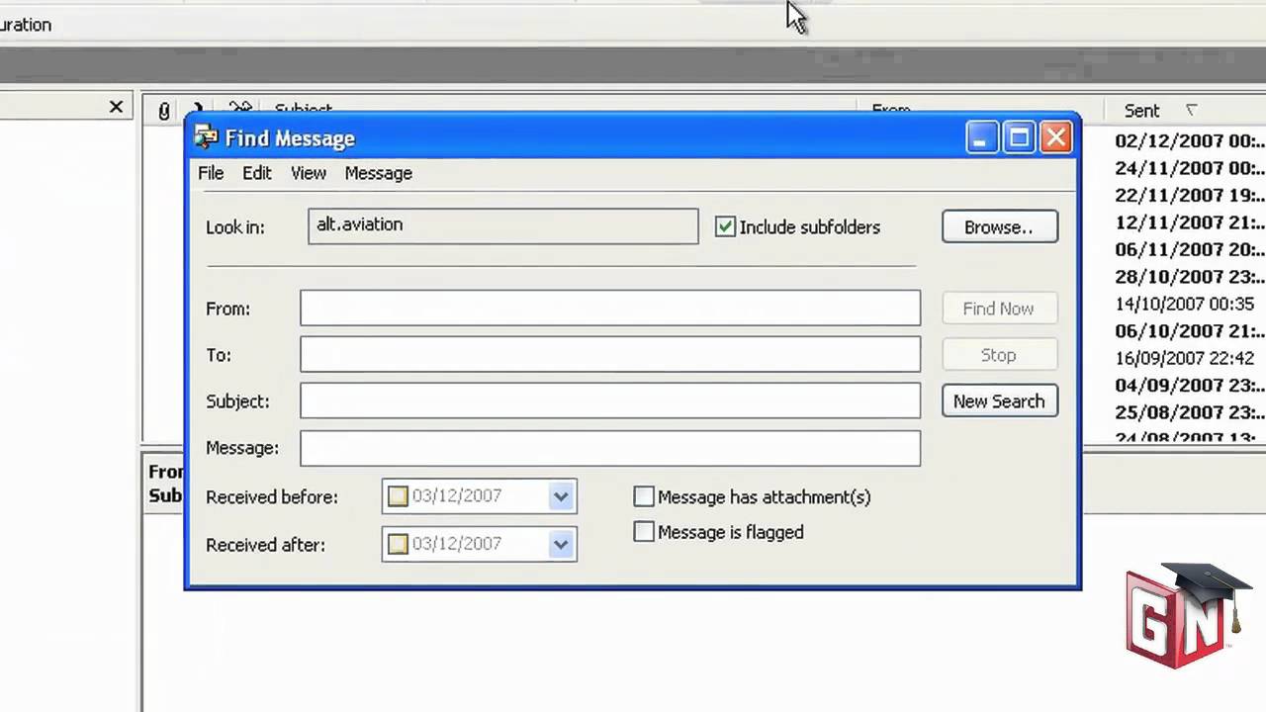1266x712 pixels.
Task: Select message dated 02/12/2007 in list
Action: pos(1190,141)
